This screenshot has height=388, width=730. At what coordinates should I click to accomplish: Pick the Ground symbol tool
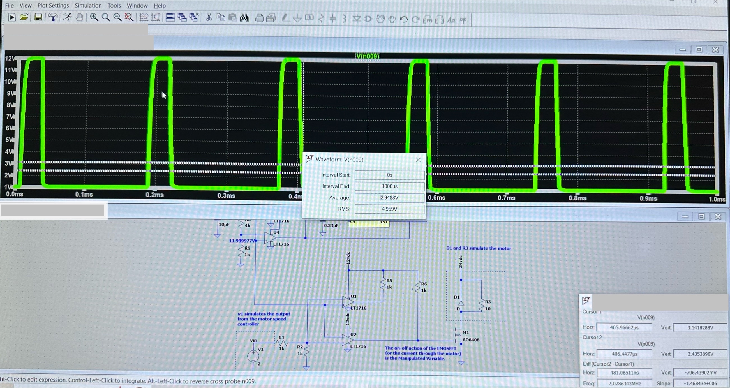[297, 19]
